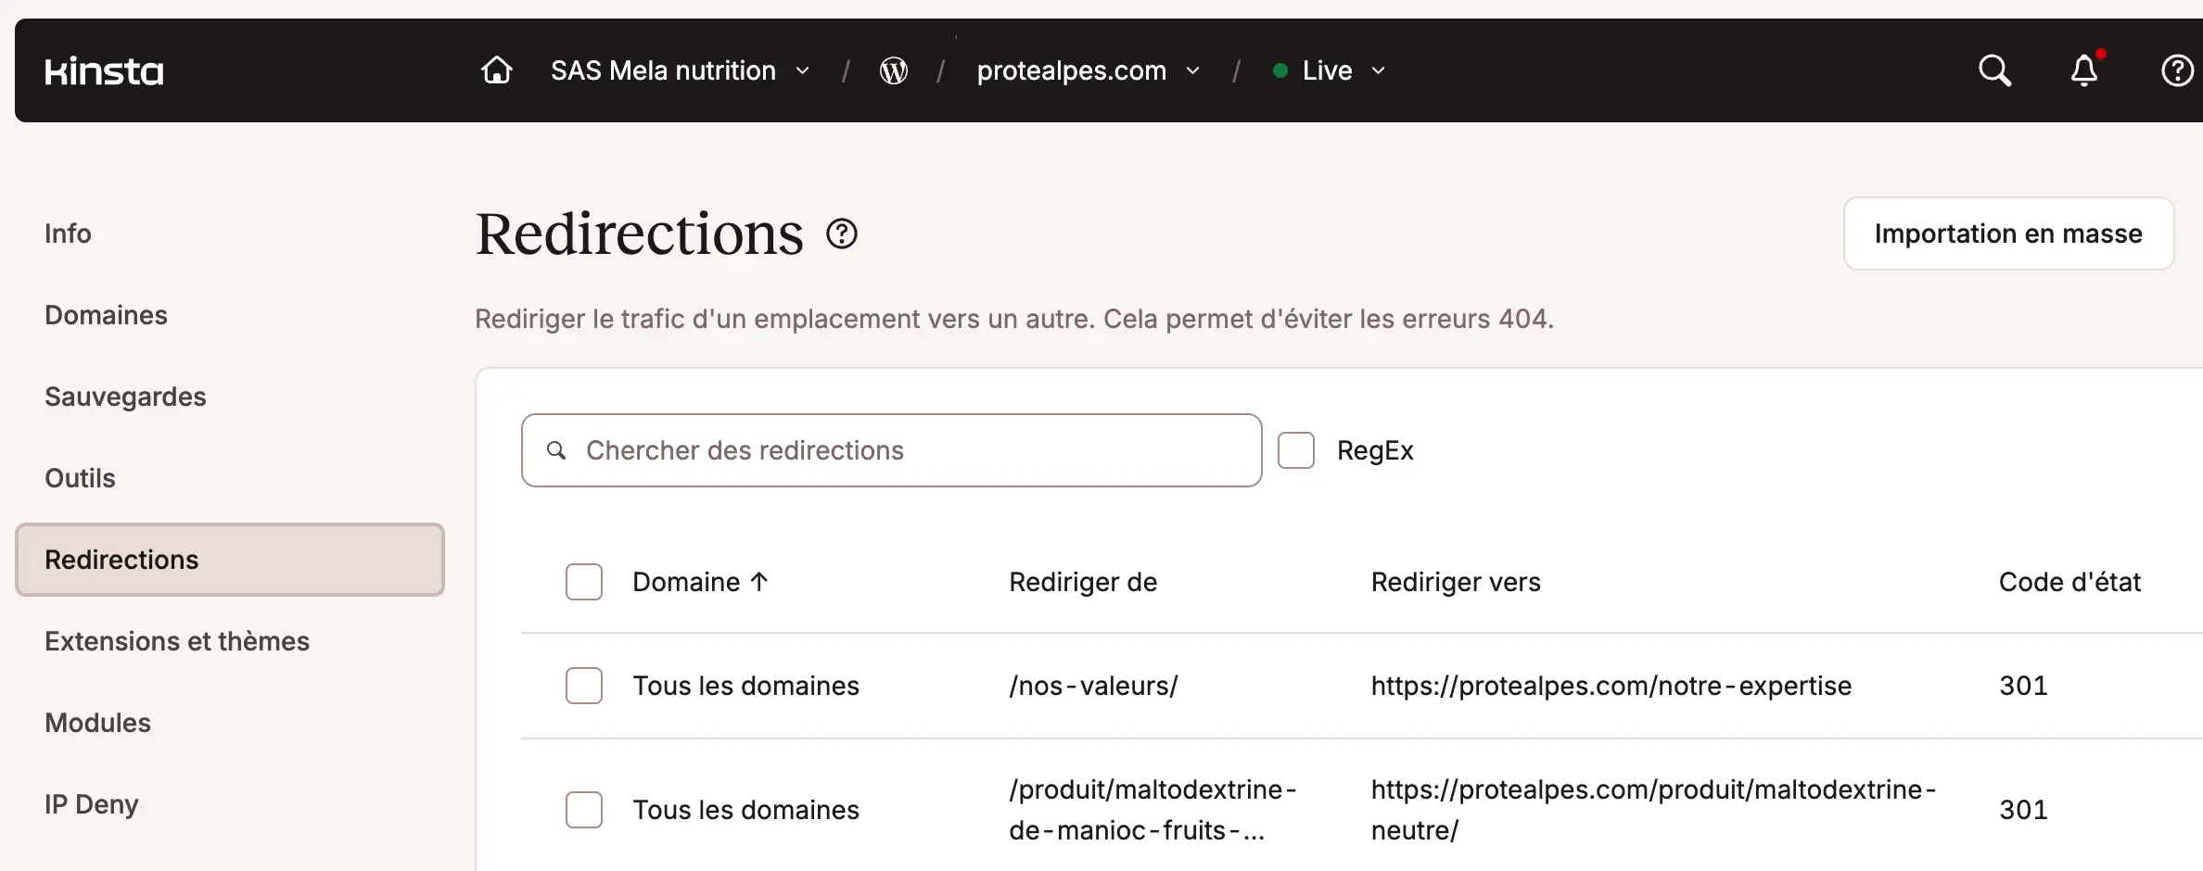The width and height of the screenshot is (2203, 871).
Task: Click the help icon beside Redirections title
Action: pyautogui.click(x=842, y=234)
